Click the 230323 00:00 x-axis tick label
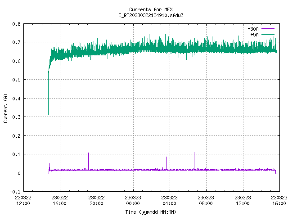The height and width of the screenshot is (216, 288). [133, 200]
